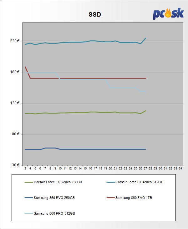
Task: Click the 230 € y-axis label
Action: [15, 41]
